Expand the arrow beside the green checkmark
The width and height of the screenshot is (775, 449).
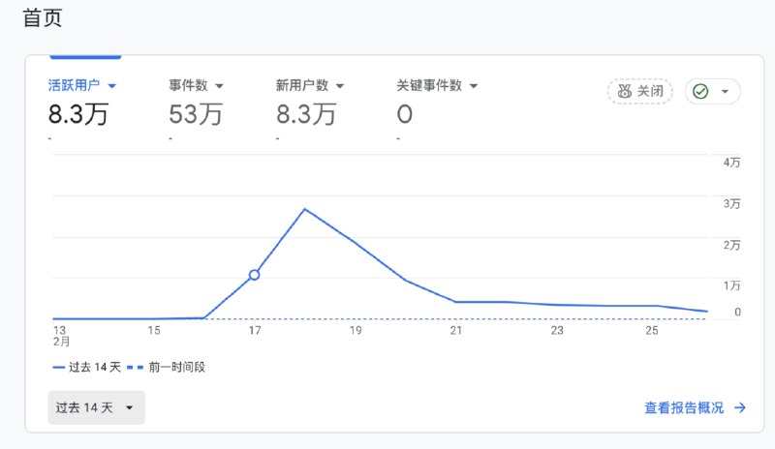click(725, 91)
